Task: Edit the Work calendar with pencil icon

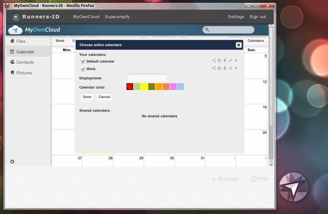Action: pos(231,68)
